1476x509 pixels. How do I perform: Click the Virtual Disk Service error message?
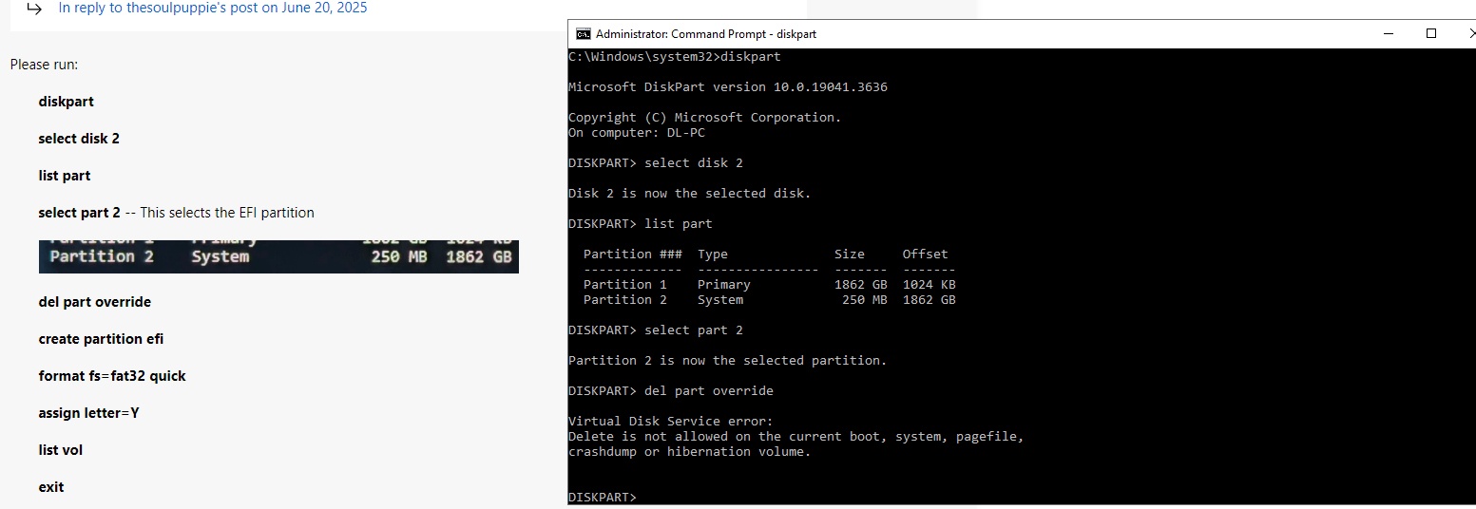796,437
